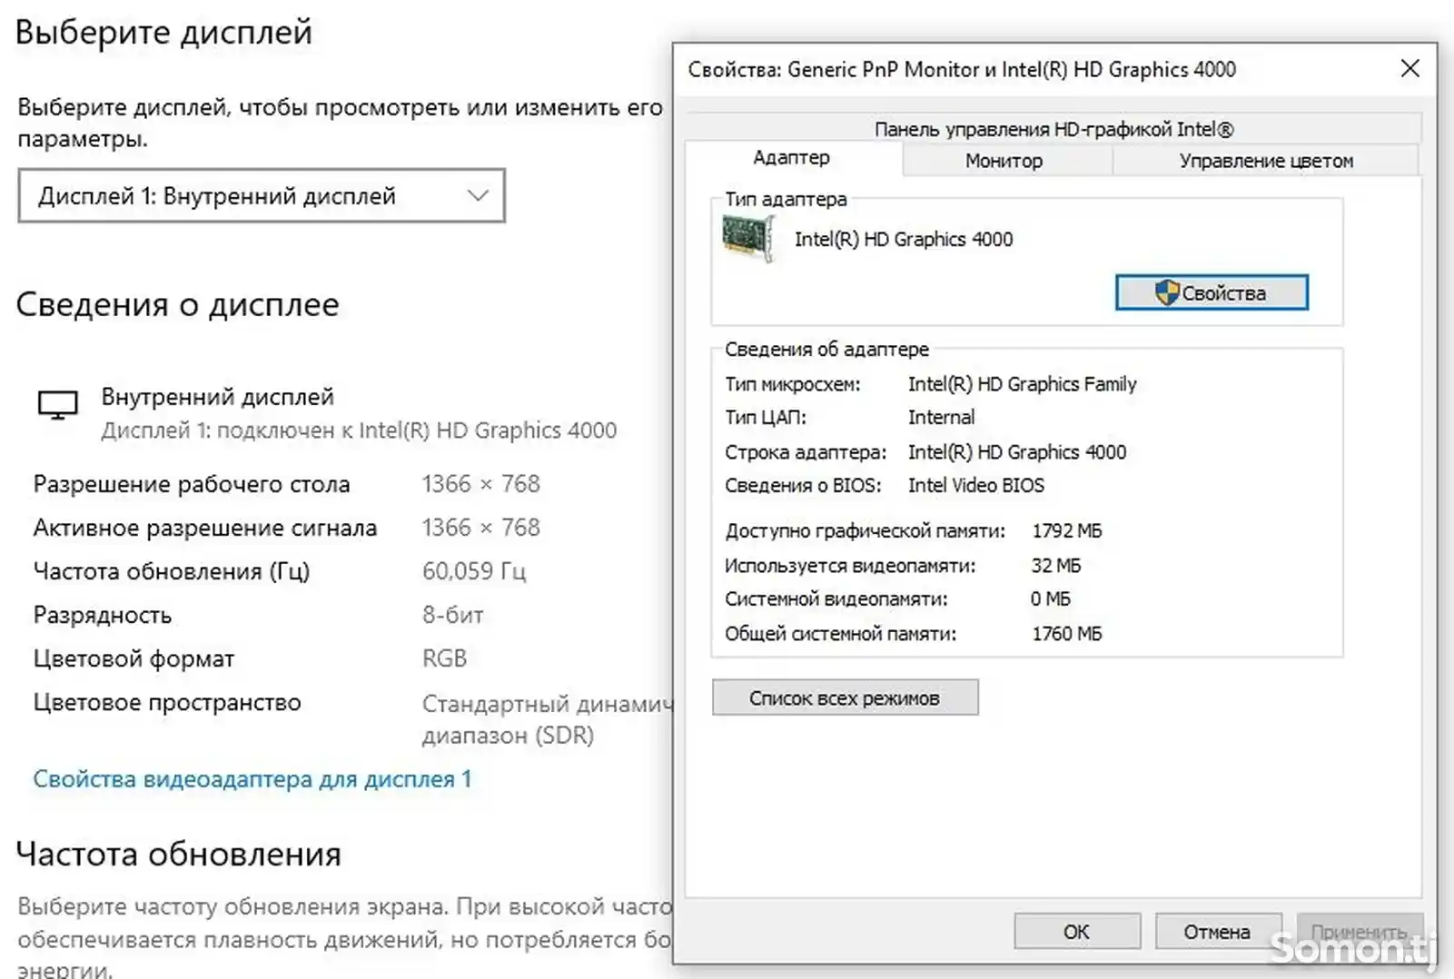Click the 32 МБ video memory value
Image resolution: width=1454 pixels, height=979 pixels.
coord(1055,566)
